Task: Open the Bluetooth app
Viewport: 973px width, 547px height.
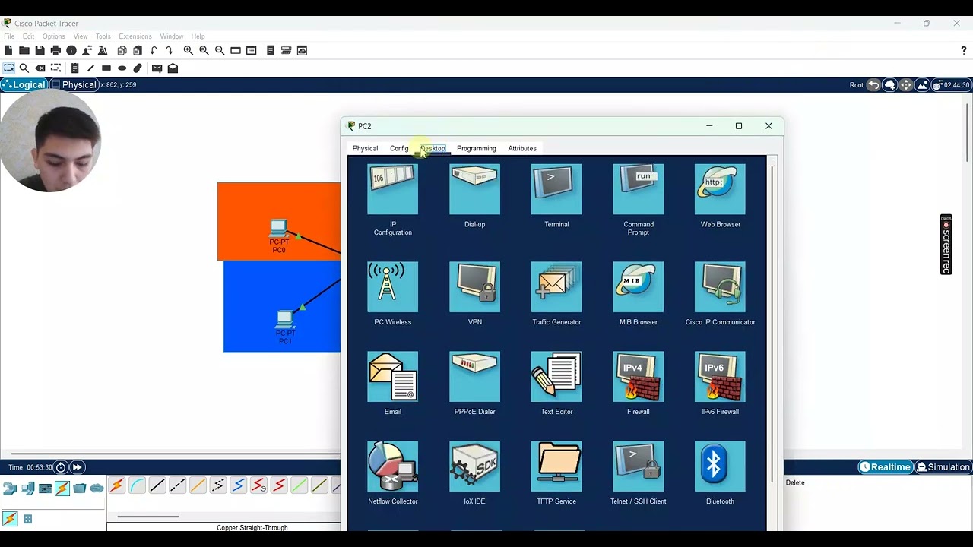Action: click(x=720, y=466)
